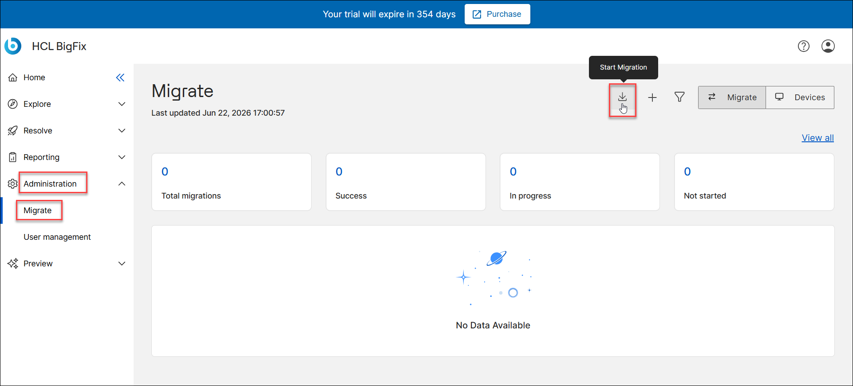This screenshot has width=853, height=386.
Task: Click the Resolve sidebar label
Action: click(x=38, y=131)
